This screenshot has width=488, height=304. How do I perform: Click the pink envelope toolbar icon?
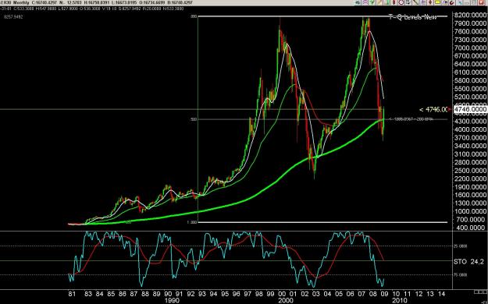(365, 2)
